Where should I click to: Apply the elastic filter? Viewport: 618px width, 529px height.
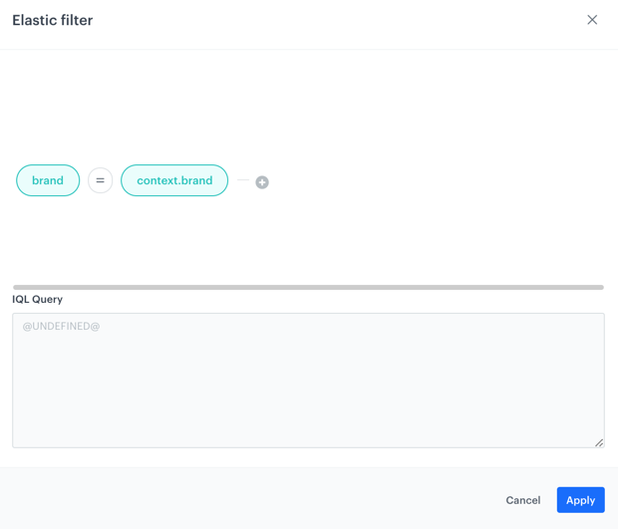coord(580,500)
